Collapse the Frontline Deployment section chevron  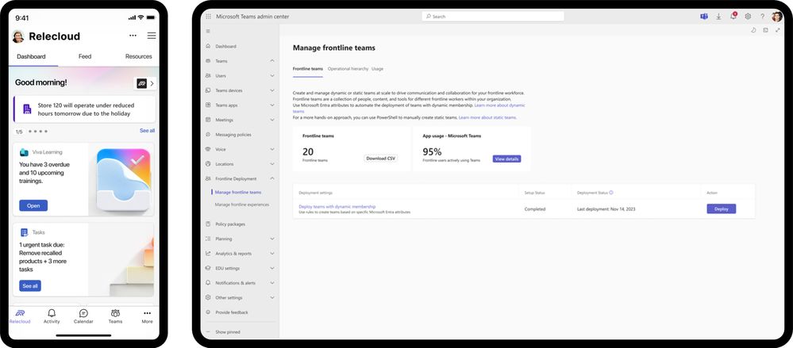[x=272, y=178]
